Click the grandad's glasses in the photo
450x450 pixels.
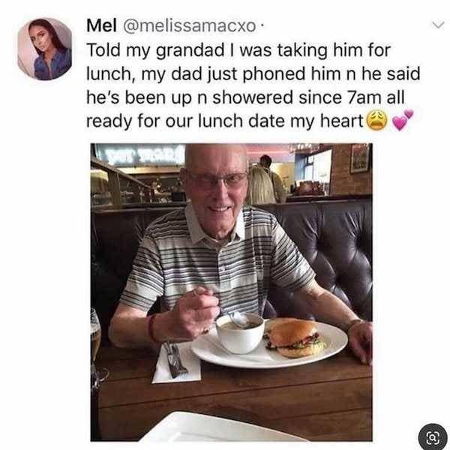click(x=217, y=180)
